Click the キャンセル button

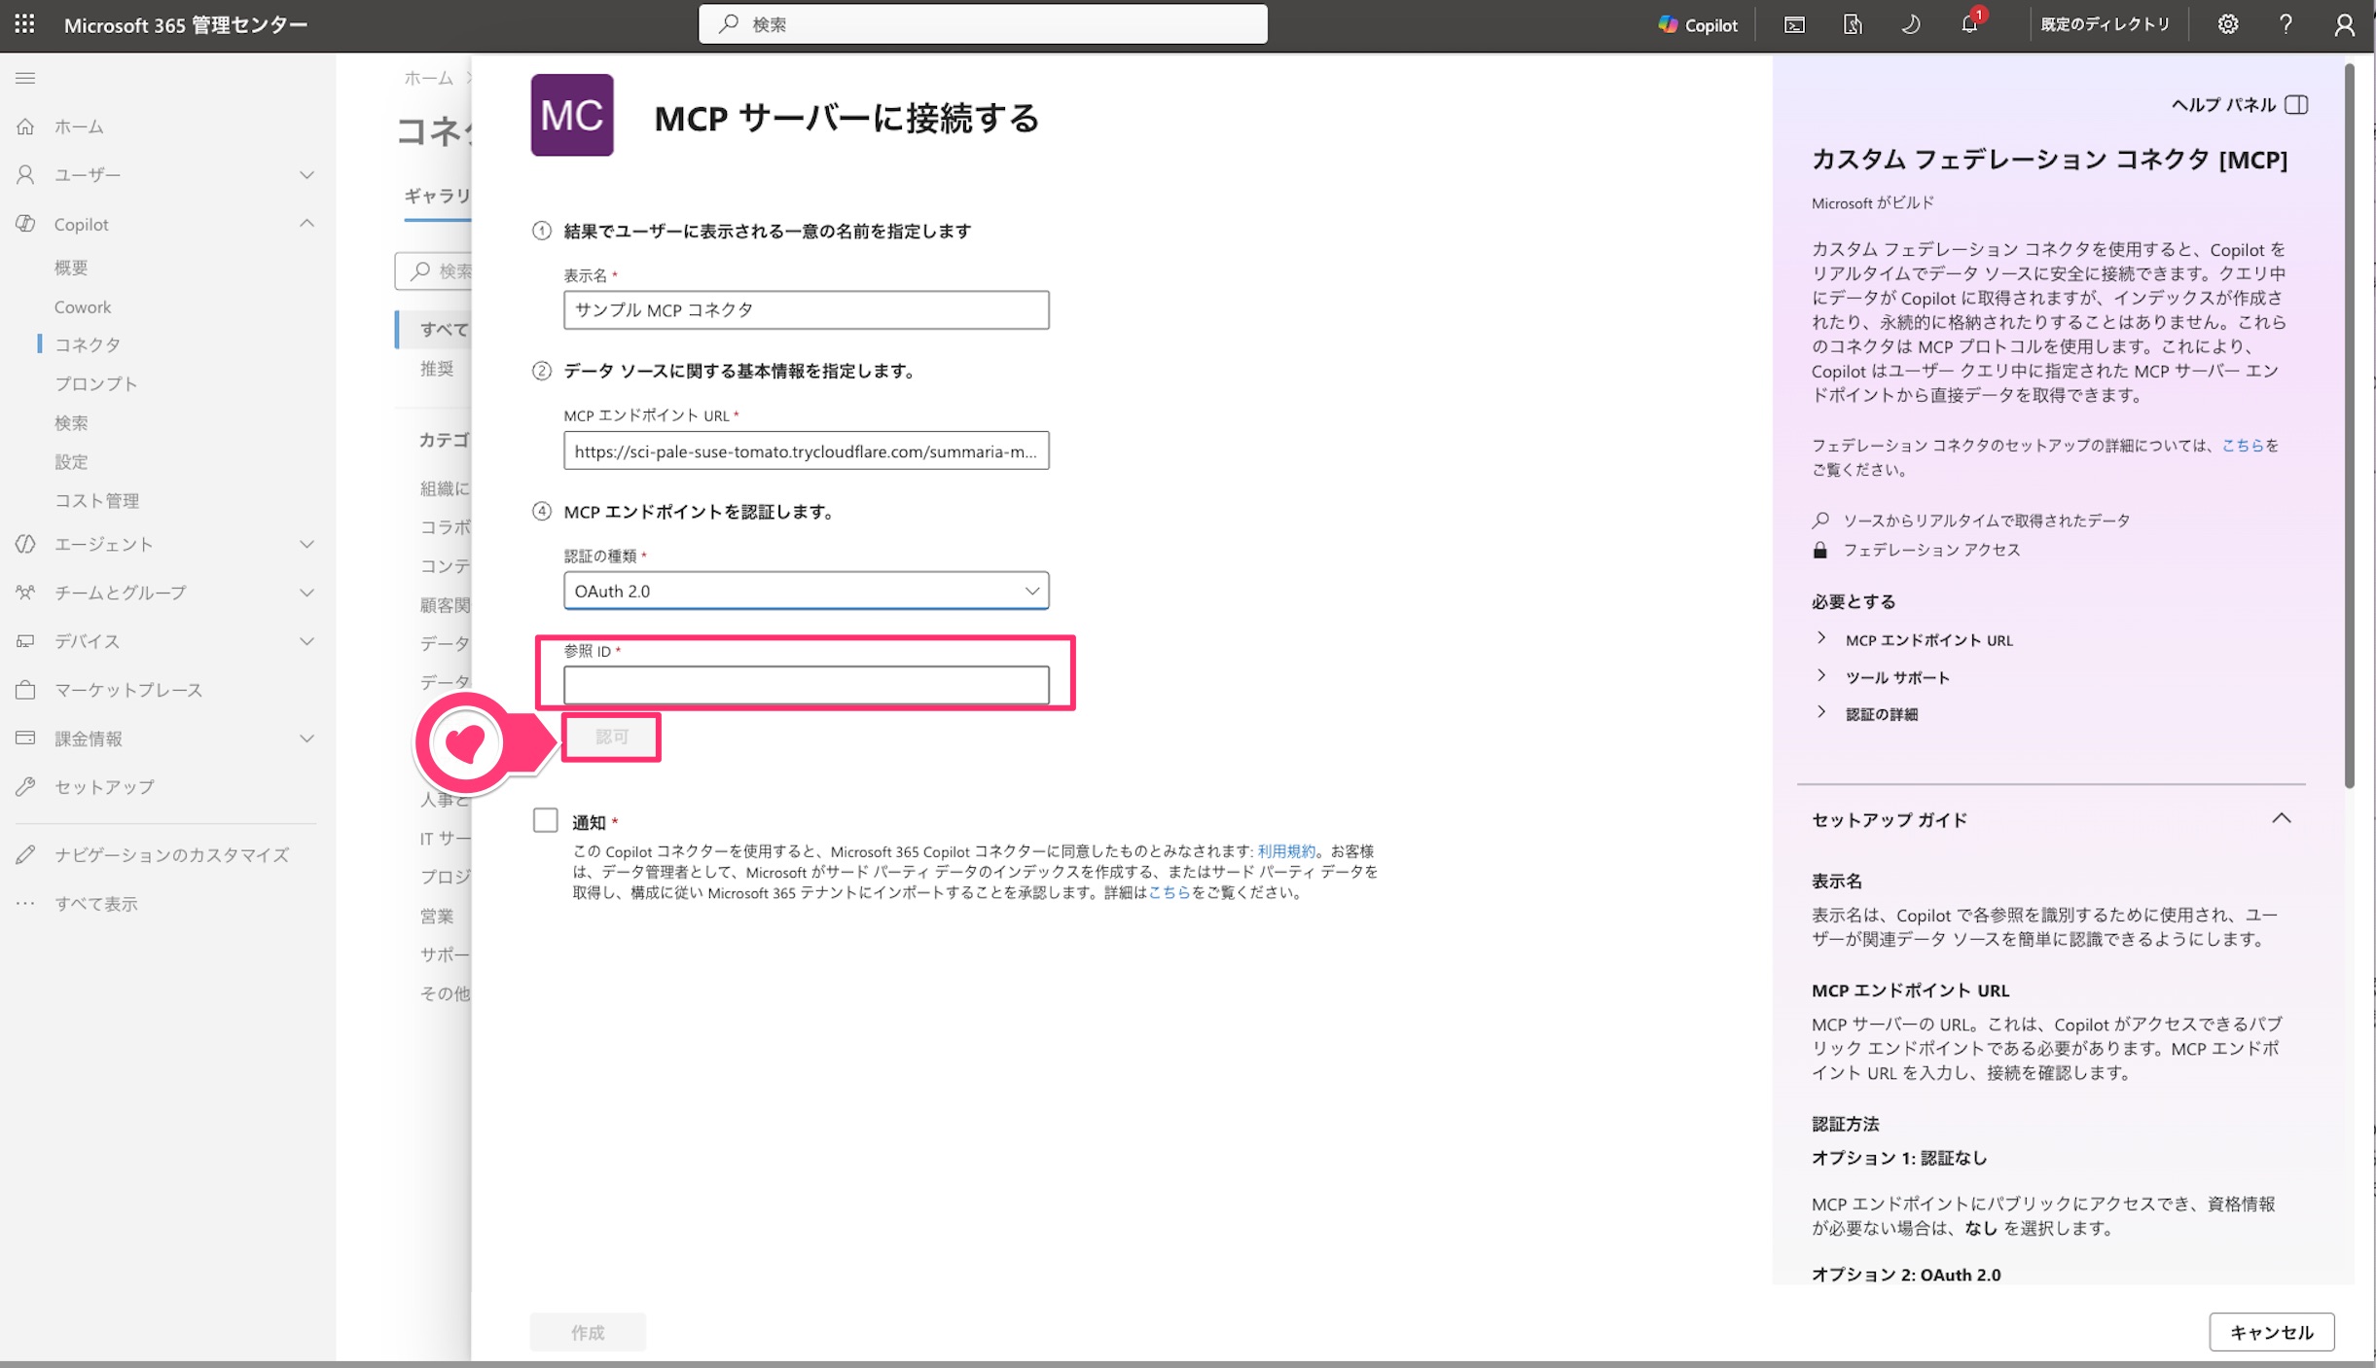[2271, 1332]
